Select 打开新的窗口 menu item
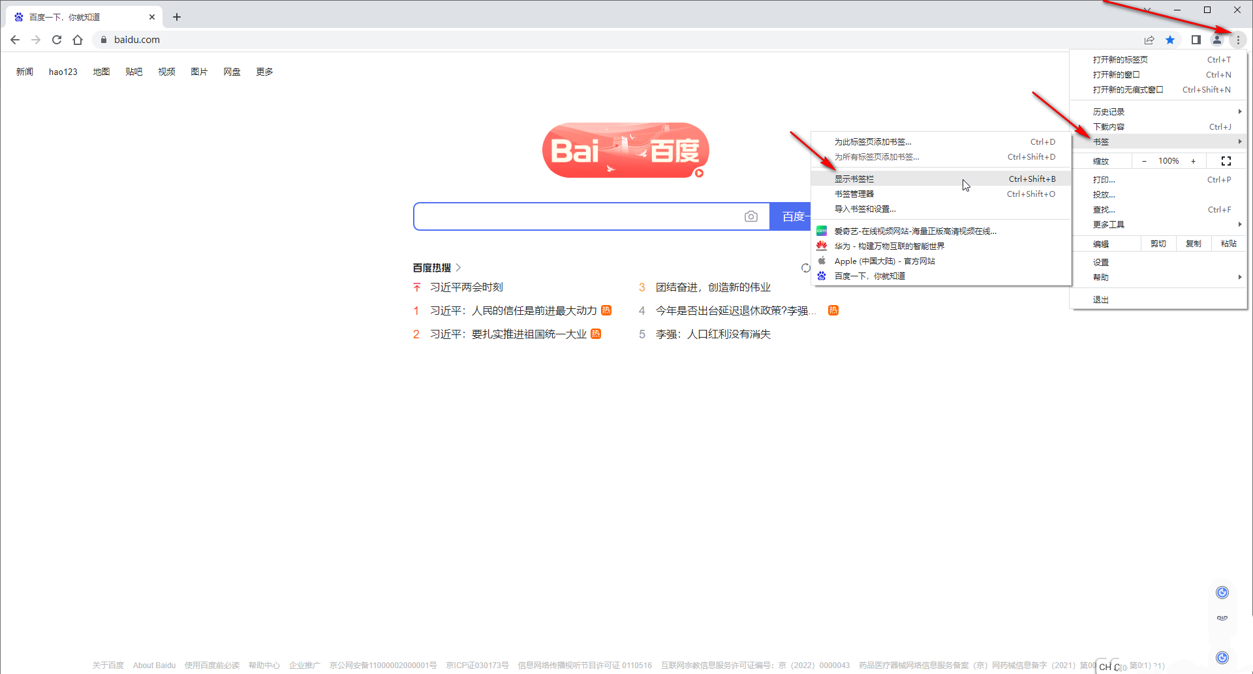The width and height of the screenshot is (1253, 674). [1159, 74]
